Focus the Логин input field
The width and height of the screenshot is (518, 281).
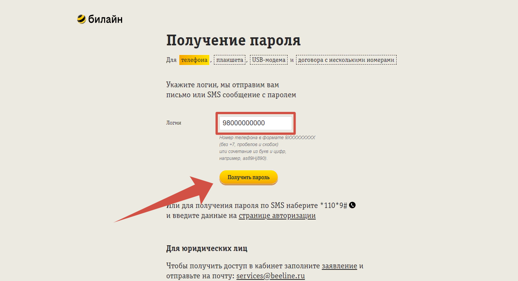pos(255,123)
